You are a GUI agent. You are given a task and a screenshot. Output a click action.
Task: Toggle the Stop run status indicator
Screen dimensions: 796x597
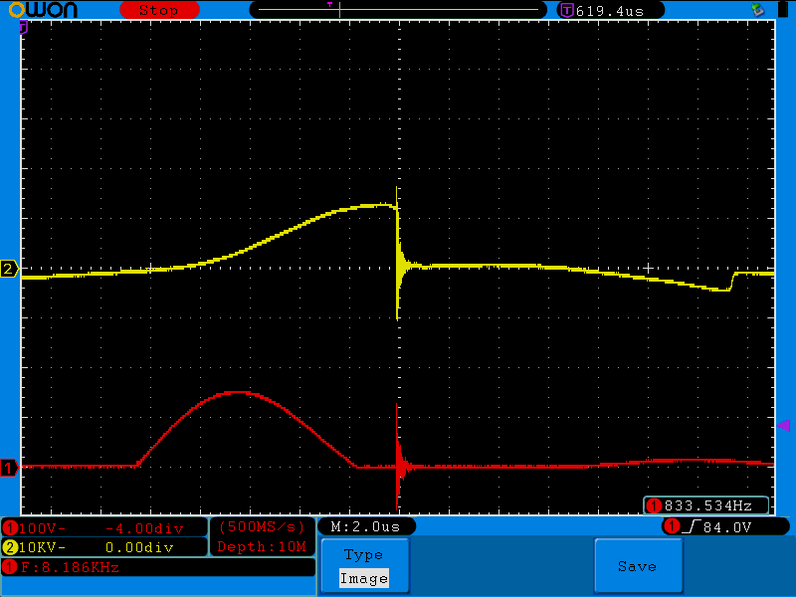click(158, 10)
